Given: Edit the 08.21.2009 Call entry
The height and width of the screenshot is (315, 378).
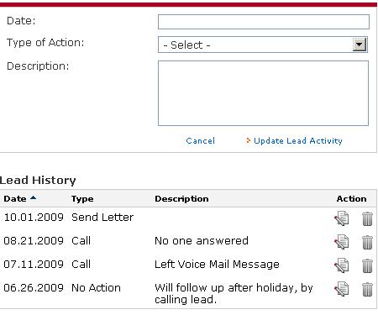Looking at the screenshot, I should click(x=342, y=242).
